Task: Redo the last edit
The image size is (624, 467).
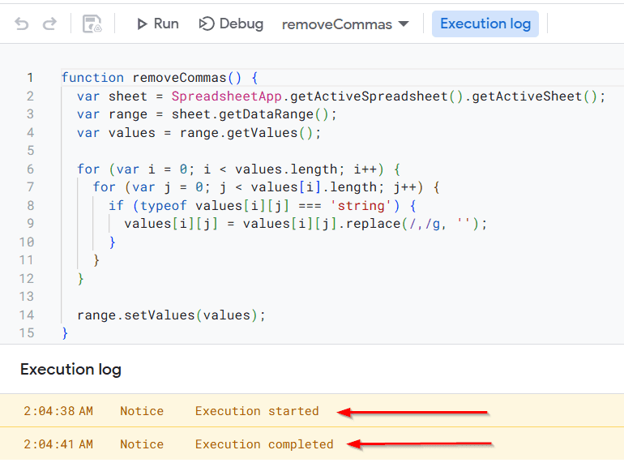Action: point(49,24)
